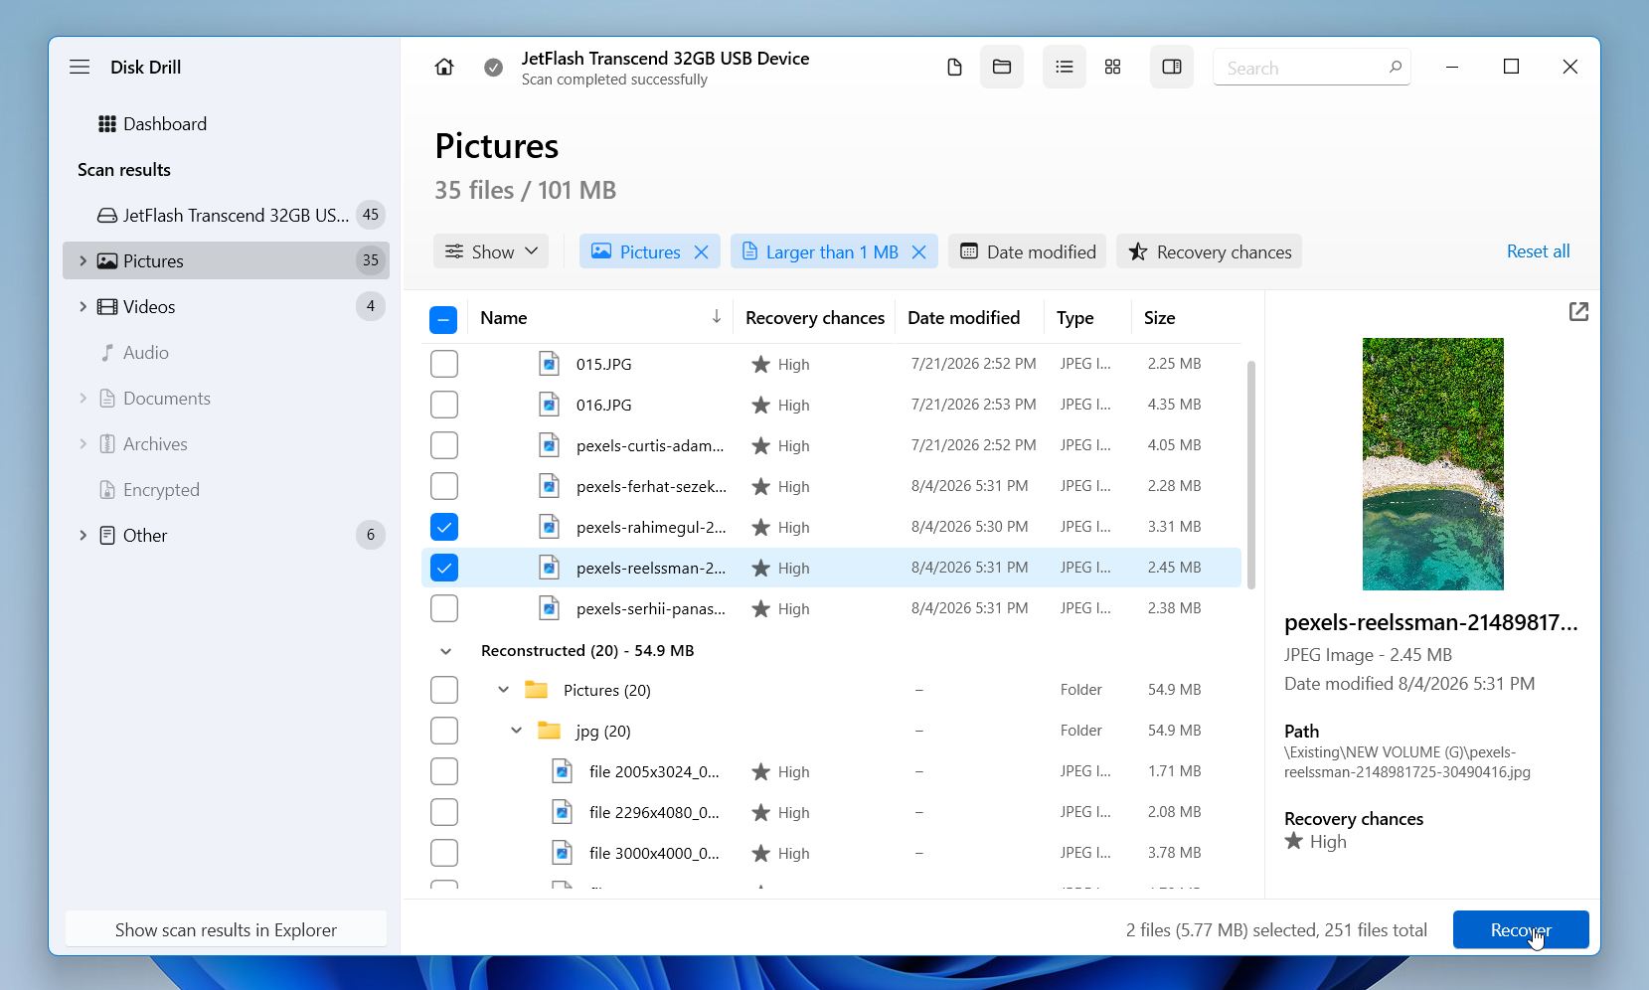
Task: Open the Date modified filter
Action: click(x=1028, y=251)
